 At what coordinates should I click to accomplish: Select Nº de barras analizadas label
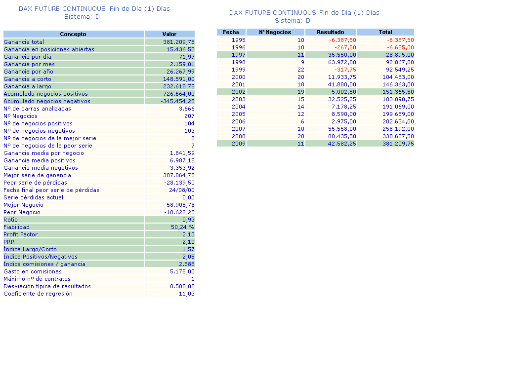(x=38, y=109)
